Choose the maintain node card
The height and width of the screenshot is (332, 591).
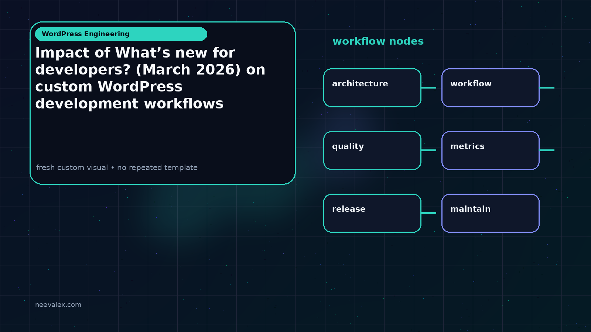pos(491,213)
